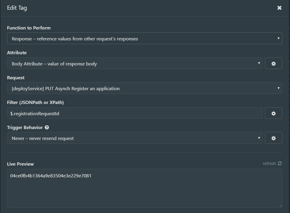Click the Function to Perform label
This screenshot has height=213, width=290.
(29, 28)
